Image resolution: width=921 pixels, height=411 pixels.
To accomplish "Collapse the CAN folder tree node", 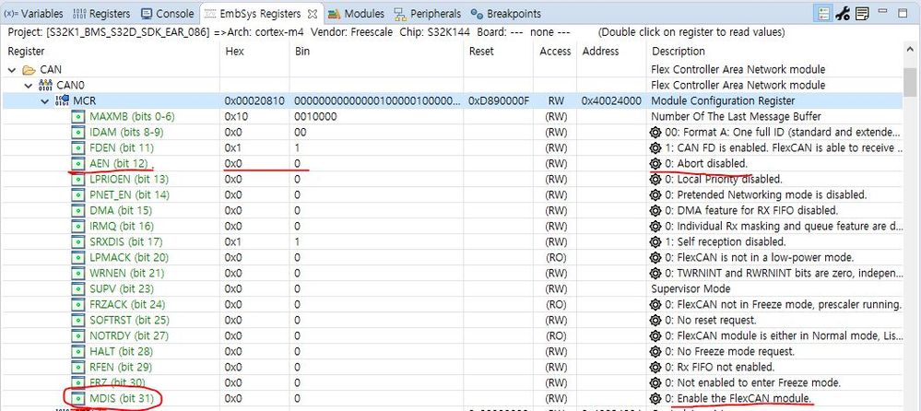I will tap(12, 70).
